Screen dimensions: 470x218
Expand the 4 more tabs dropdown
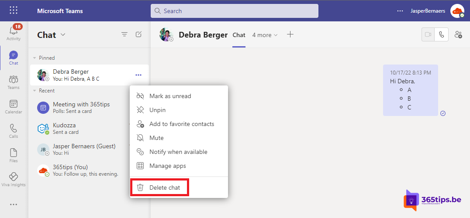coord(265,35)
